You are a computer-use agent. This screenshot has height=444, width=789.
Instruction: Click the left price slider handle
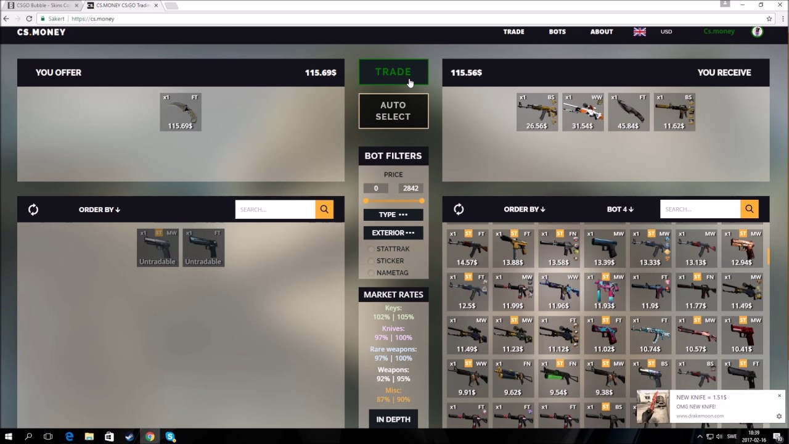point(366,201)
